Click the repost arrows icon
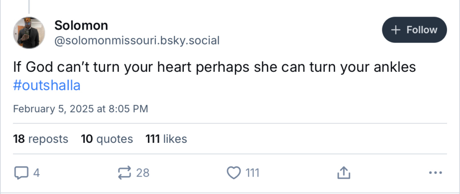 pyautogui.click(x=124, y=172)
